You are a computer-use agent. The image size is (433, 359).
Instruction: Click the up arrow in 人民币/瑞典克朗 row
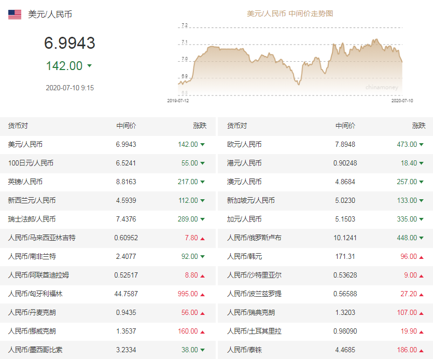tap(421, 313)
